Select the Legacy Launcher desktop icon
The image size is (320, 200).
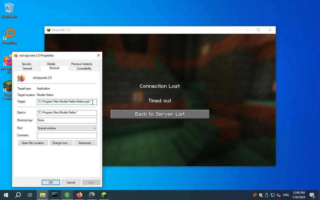point(7,90)
